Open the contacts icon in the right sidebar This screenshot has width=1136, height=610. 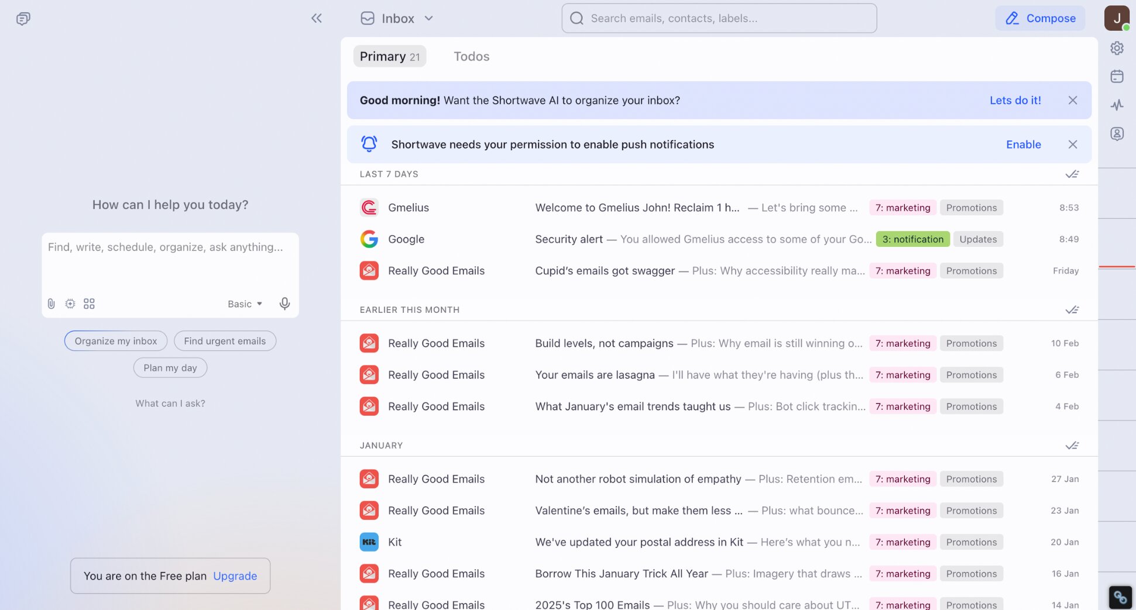pyautogui.click(x=1117, y=133)
